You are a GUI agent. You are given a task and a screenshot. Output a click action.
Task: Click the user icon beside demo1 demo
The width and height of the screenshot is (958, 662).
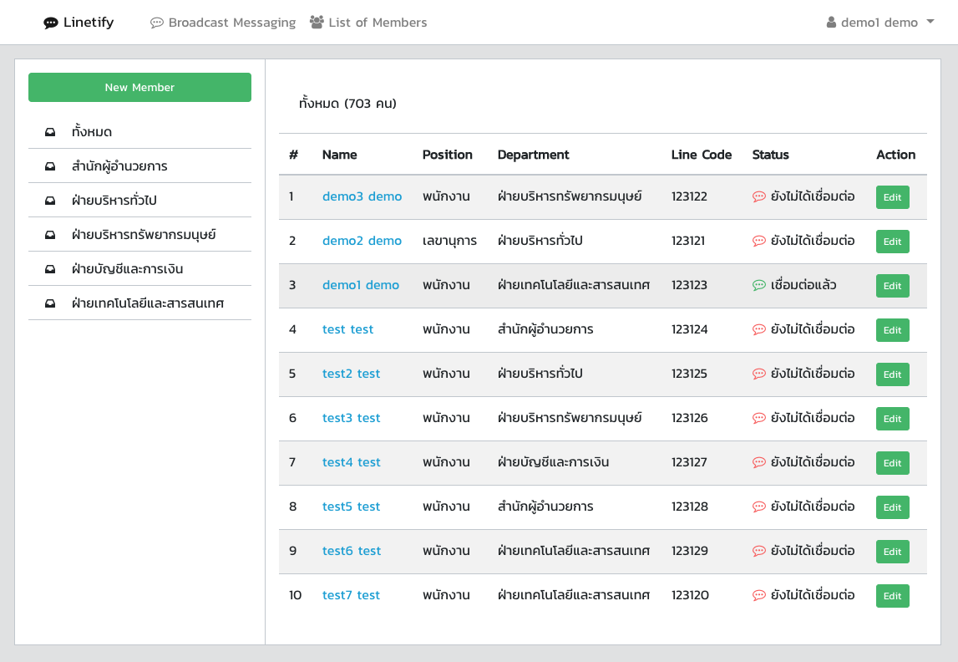click(x=831, y=23)
